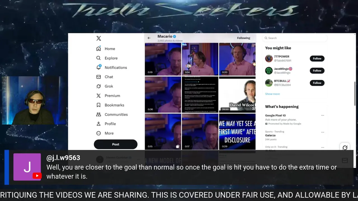
Task: Click the Macario profile name
Action: coord(165,36)
